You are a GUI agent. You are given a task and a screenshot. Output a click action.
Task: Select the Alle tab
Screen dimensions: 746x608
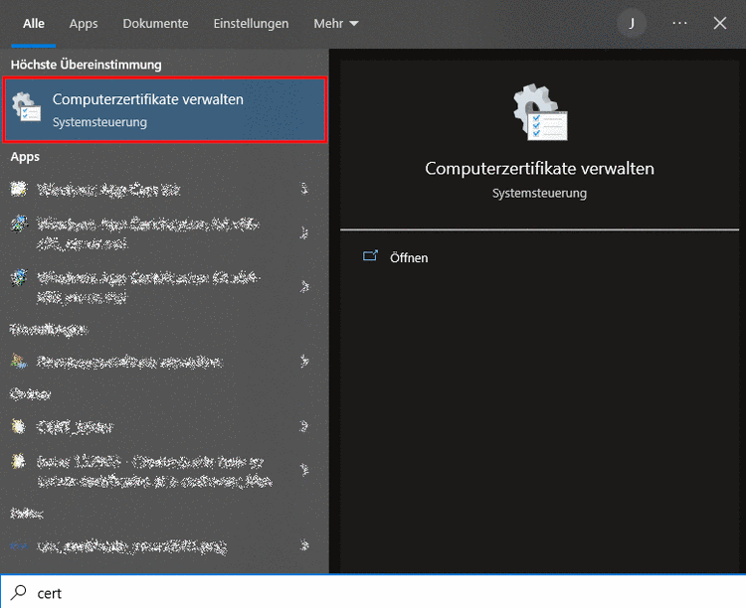[x=33, y=23]
